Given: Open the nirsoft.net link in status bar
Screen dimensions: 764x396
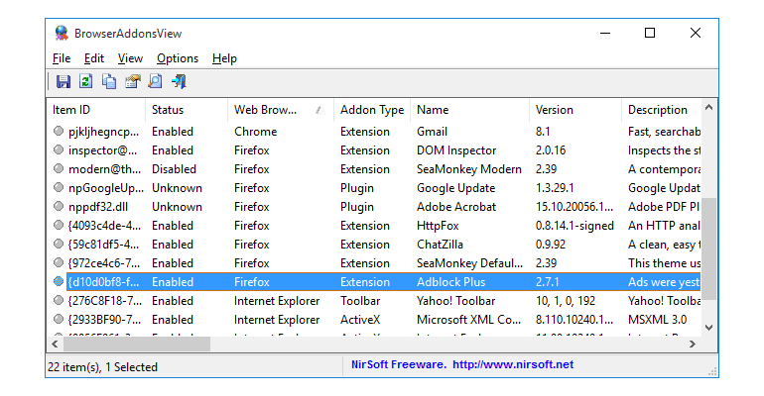Looking at the screenshot, I should (513, 365).
